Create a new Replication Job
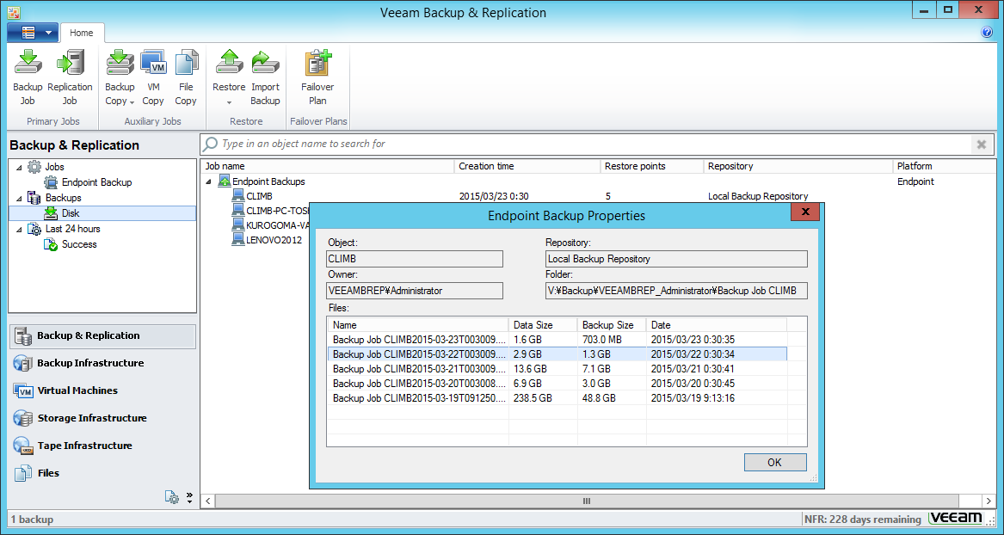 [x=70, y=78]
